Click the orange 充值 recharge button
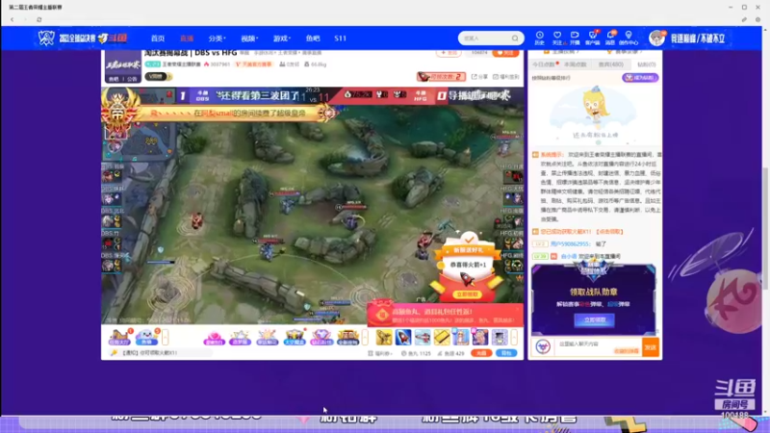Screen dimensions: 770x433 click(481, 353)
